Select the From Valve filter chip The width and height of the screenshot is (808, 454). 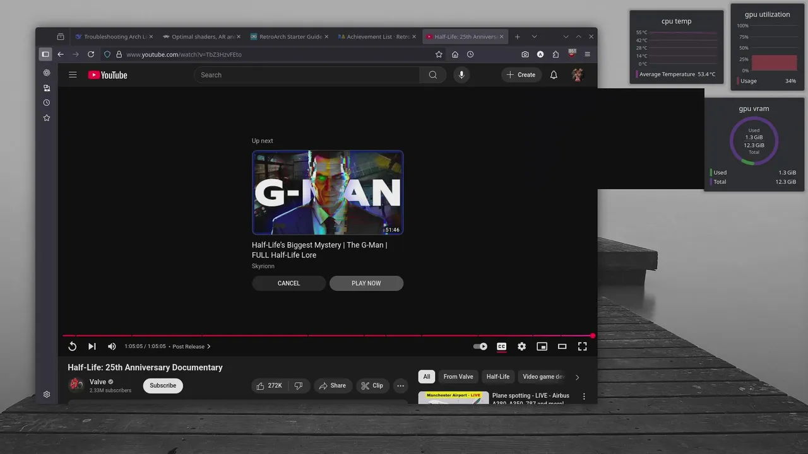coord(458,376)
